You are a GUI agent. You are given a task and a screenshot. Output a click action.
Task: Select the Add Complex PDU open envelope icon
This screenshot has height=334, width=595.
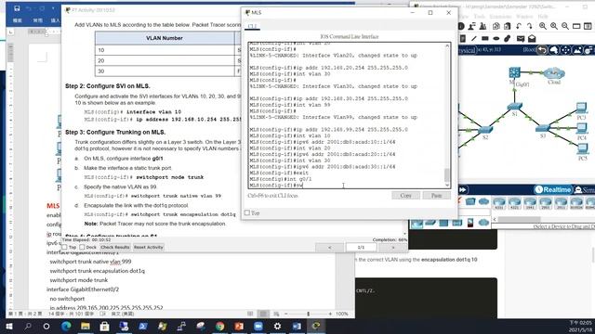(x=532, y=39)
